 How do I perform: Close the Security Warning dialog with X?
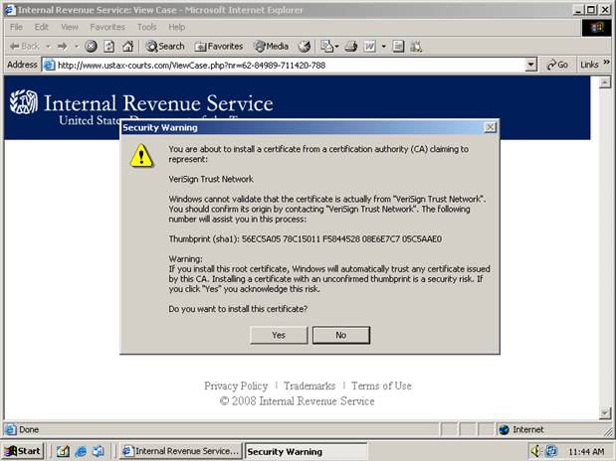point(490,127)
